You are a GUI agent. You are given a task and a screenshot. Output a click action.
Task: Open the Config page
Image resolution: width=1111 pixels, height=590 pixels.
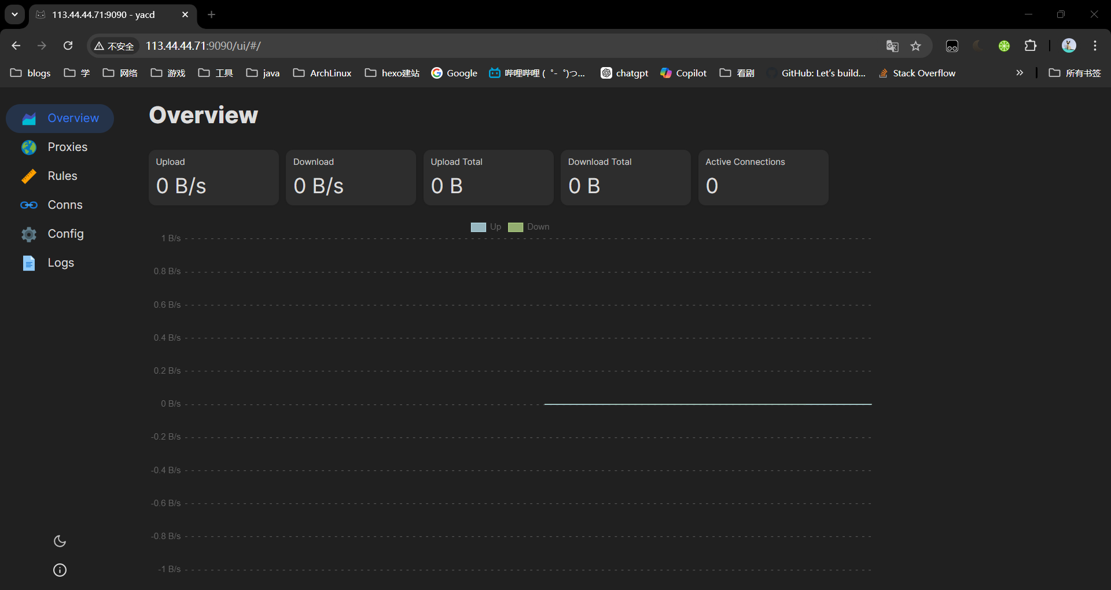click(60, 234)
